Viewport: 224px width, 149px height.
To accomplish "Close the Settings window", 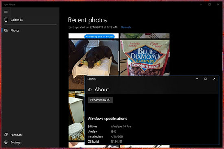I will pos(214,79).
